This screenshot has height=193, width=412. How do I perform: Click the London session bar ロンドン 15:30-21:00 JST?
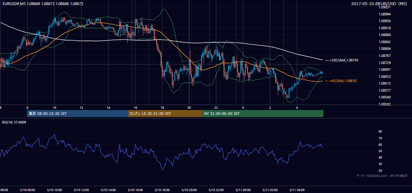[x=165, y=114]
